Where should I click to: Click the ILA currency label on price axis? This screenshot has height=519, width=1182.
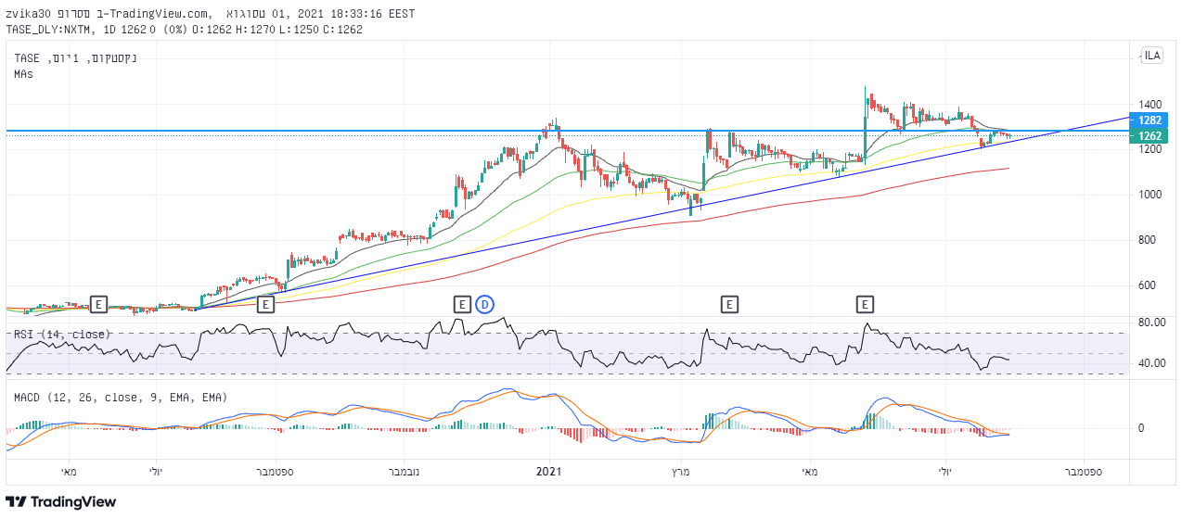tap(1152, 56)
